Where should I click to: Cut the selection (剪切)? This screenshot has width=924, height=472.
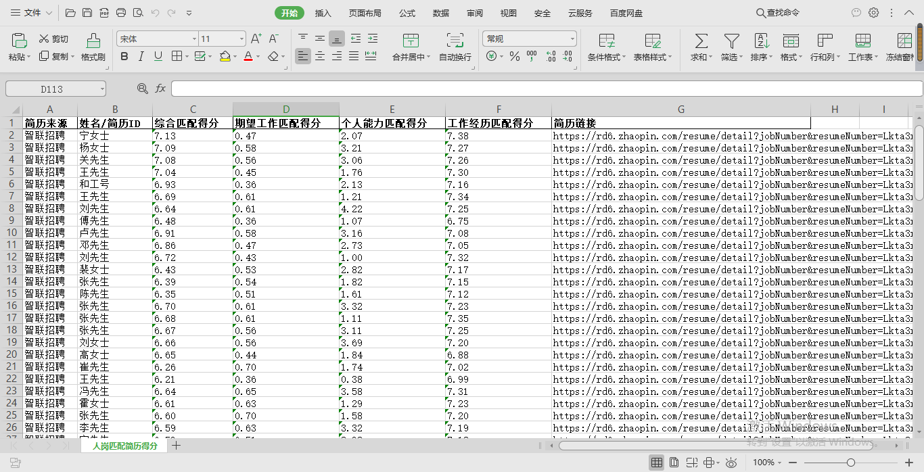53,39
